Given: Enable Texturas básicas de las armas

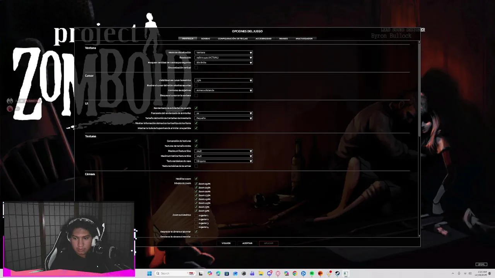Looking at the screenshot, I should (x=196, y=166).
